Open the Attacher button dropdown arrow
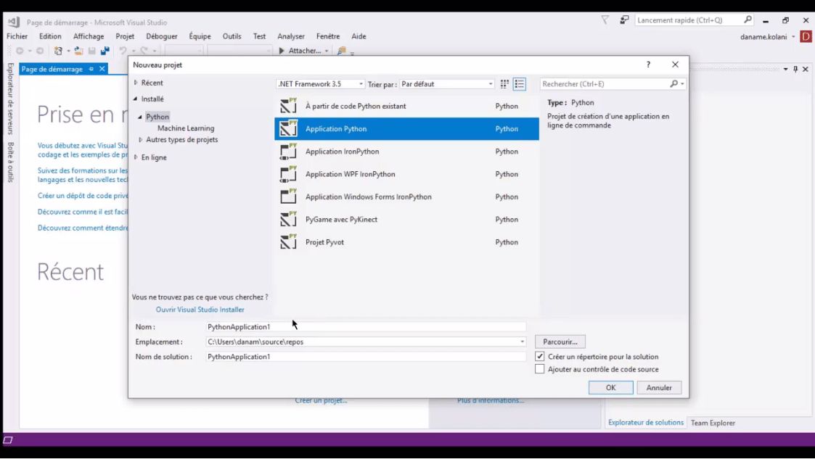The height and width of the screenshot is (459, 815). (x=327, y=51)
